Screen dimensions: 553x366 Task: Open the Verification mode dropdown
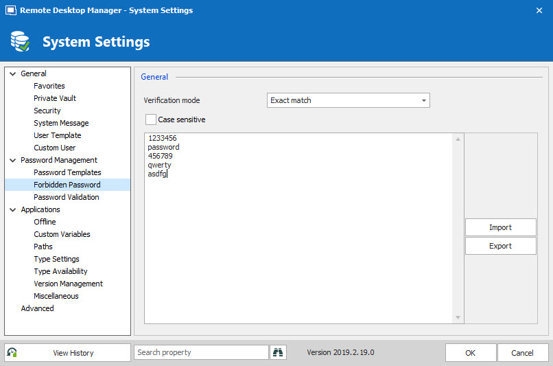point(349,100)
